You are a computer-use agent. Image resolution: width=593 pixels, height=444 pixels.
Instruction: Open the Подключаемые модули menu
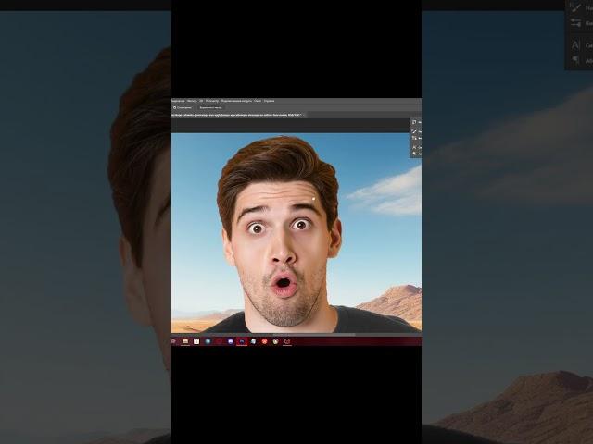coord(236,101)
